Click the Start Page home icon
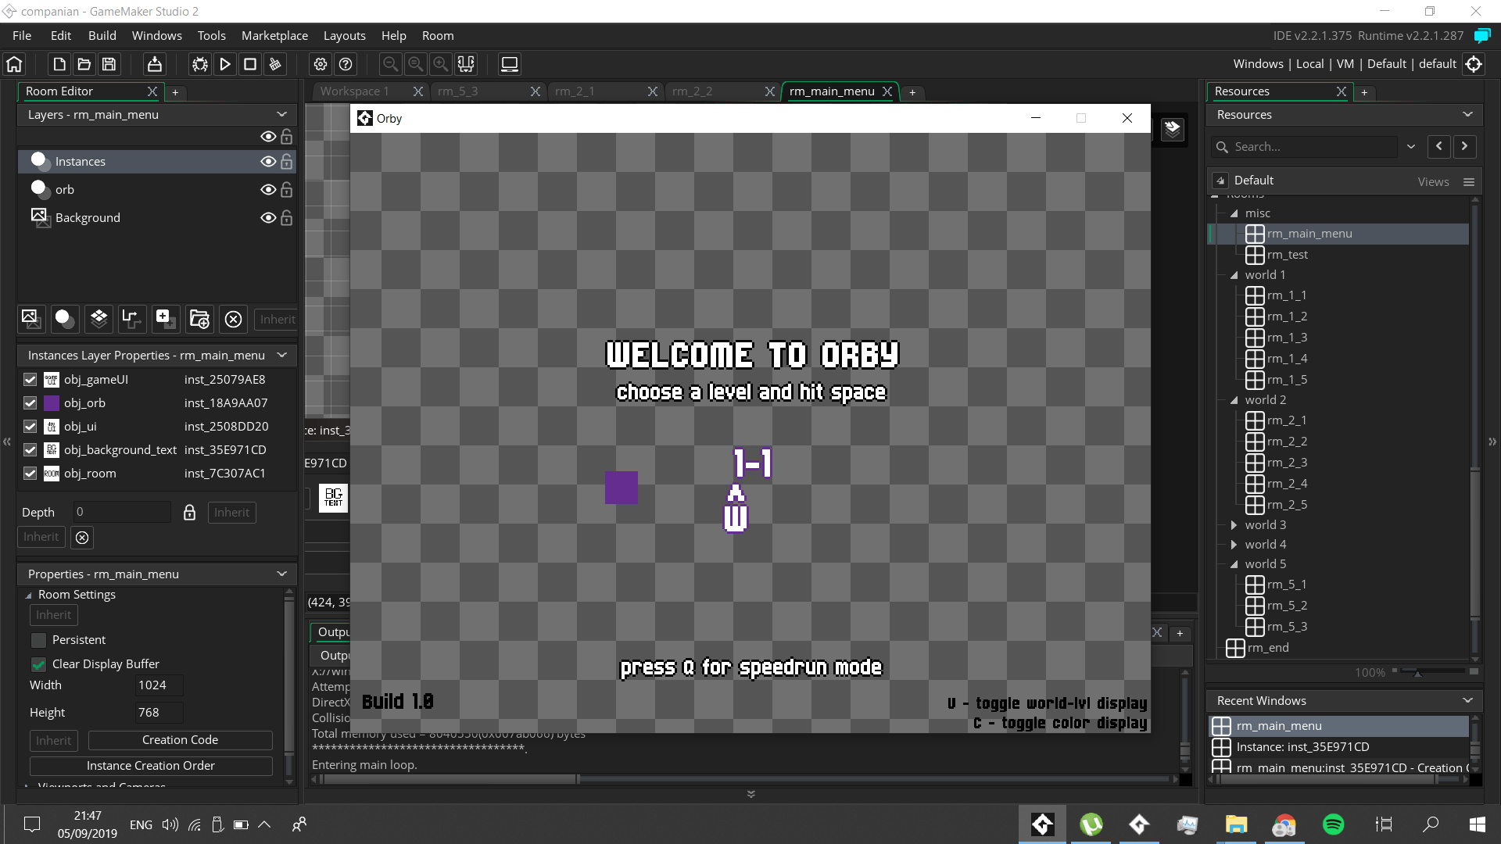The image size is (1501, 844). pos(15,64)
